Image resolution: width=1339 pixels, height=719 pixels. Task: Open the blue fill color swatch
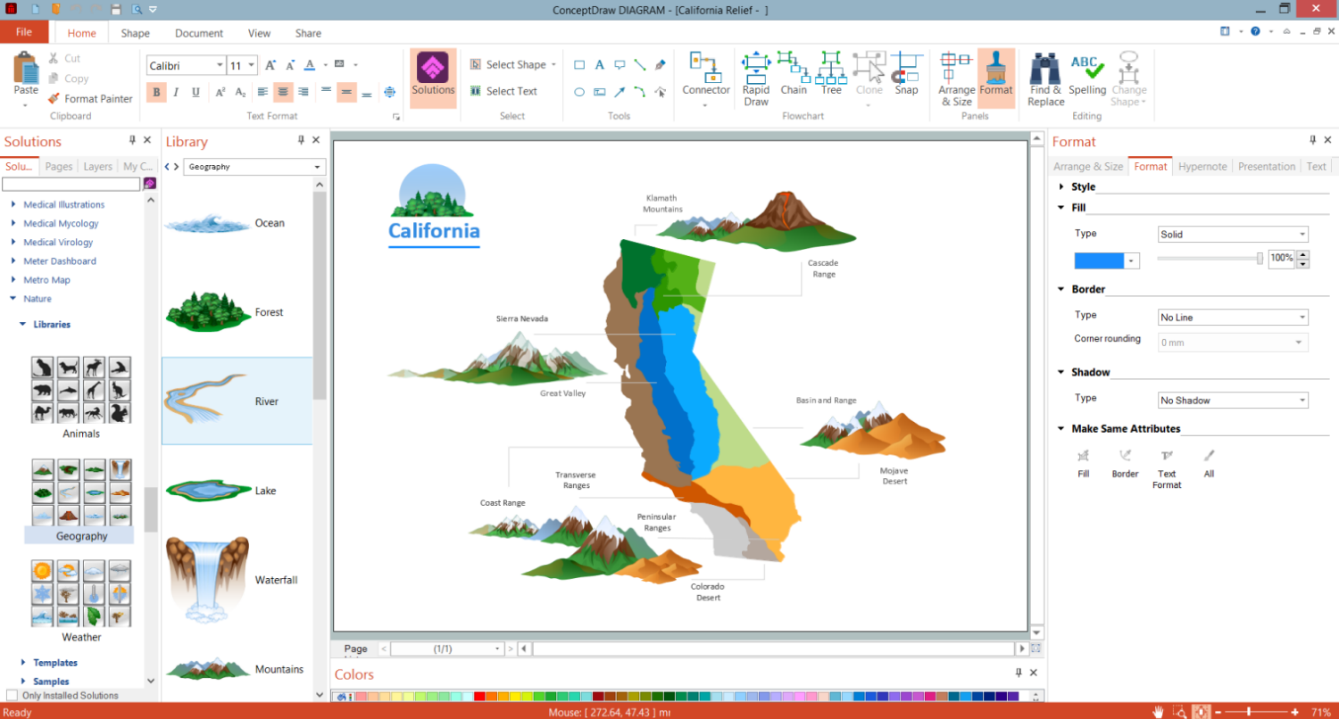click(1107, 260)
